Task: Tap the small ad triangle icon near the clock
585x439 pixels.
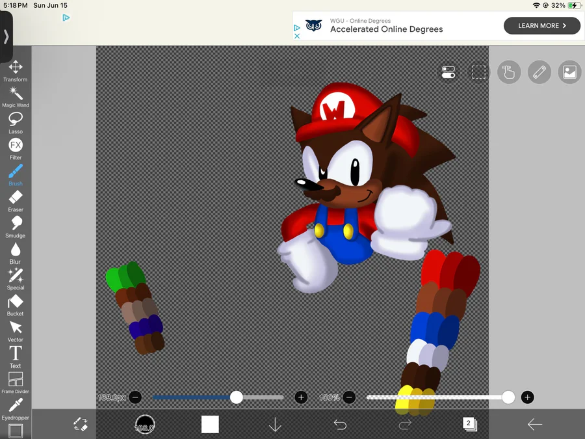Action: tap(66, 18)
